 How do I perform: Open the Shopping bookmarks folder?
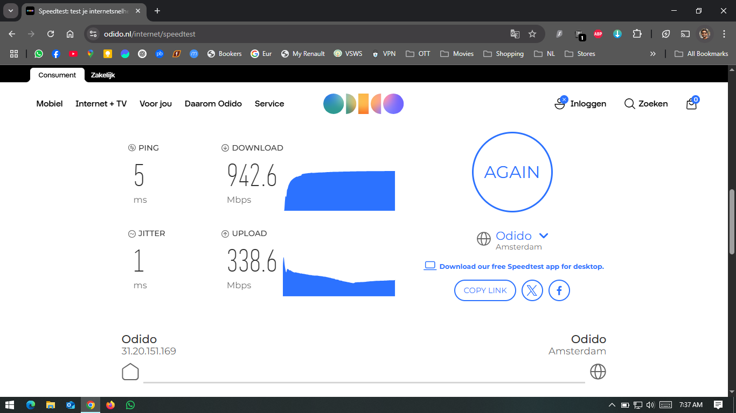tap(504, 54)
